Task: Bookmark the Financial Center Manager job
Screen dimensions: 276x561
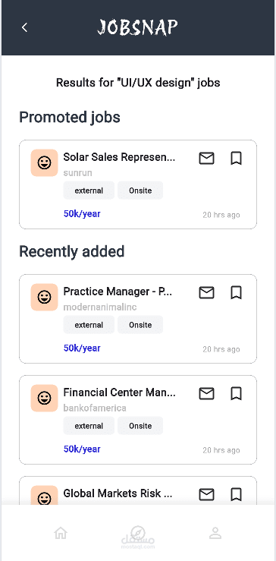Action: (x=236, y=393)
